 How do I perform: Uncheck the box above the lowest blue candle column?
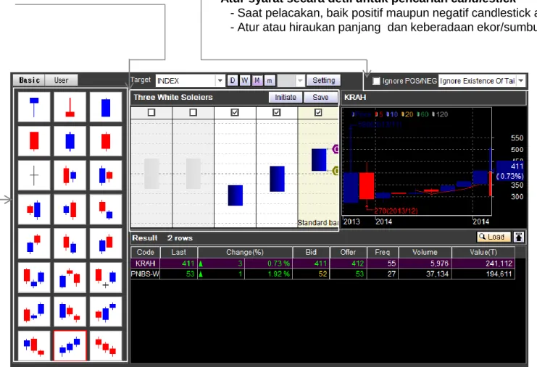point(235,112)
